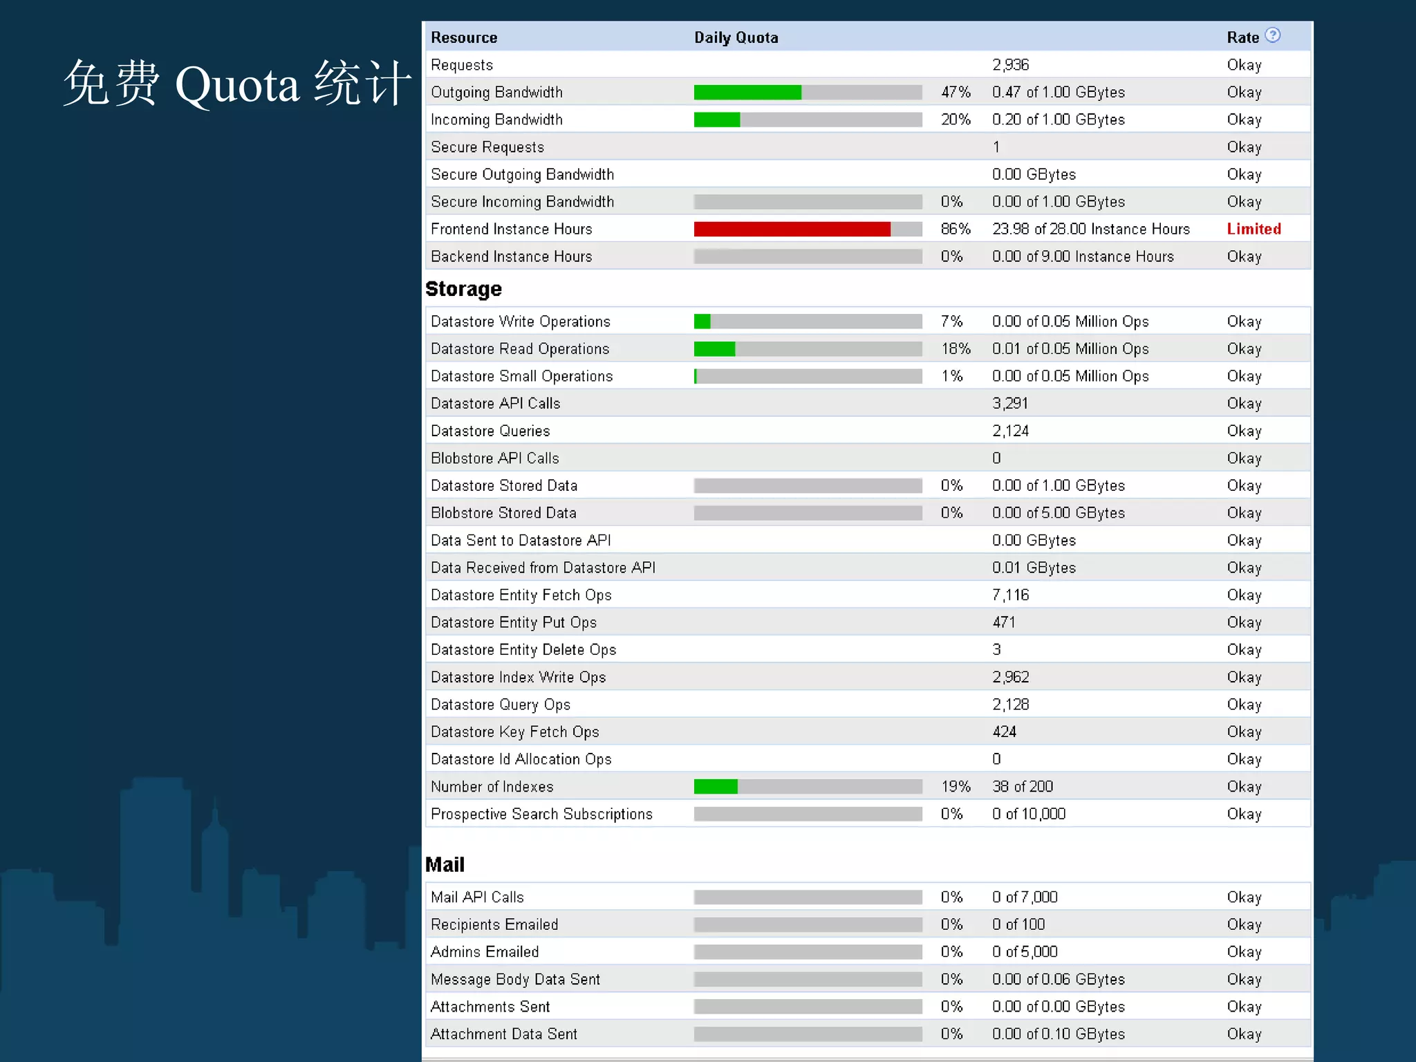1416x1062 pixels.
Task: Click the Frontend Instance Hours red progress bar
Action: [808, 229]
